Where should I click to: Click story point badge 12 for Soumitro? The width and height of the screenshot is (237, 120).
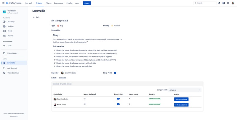[x=118, y=99]
